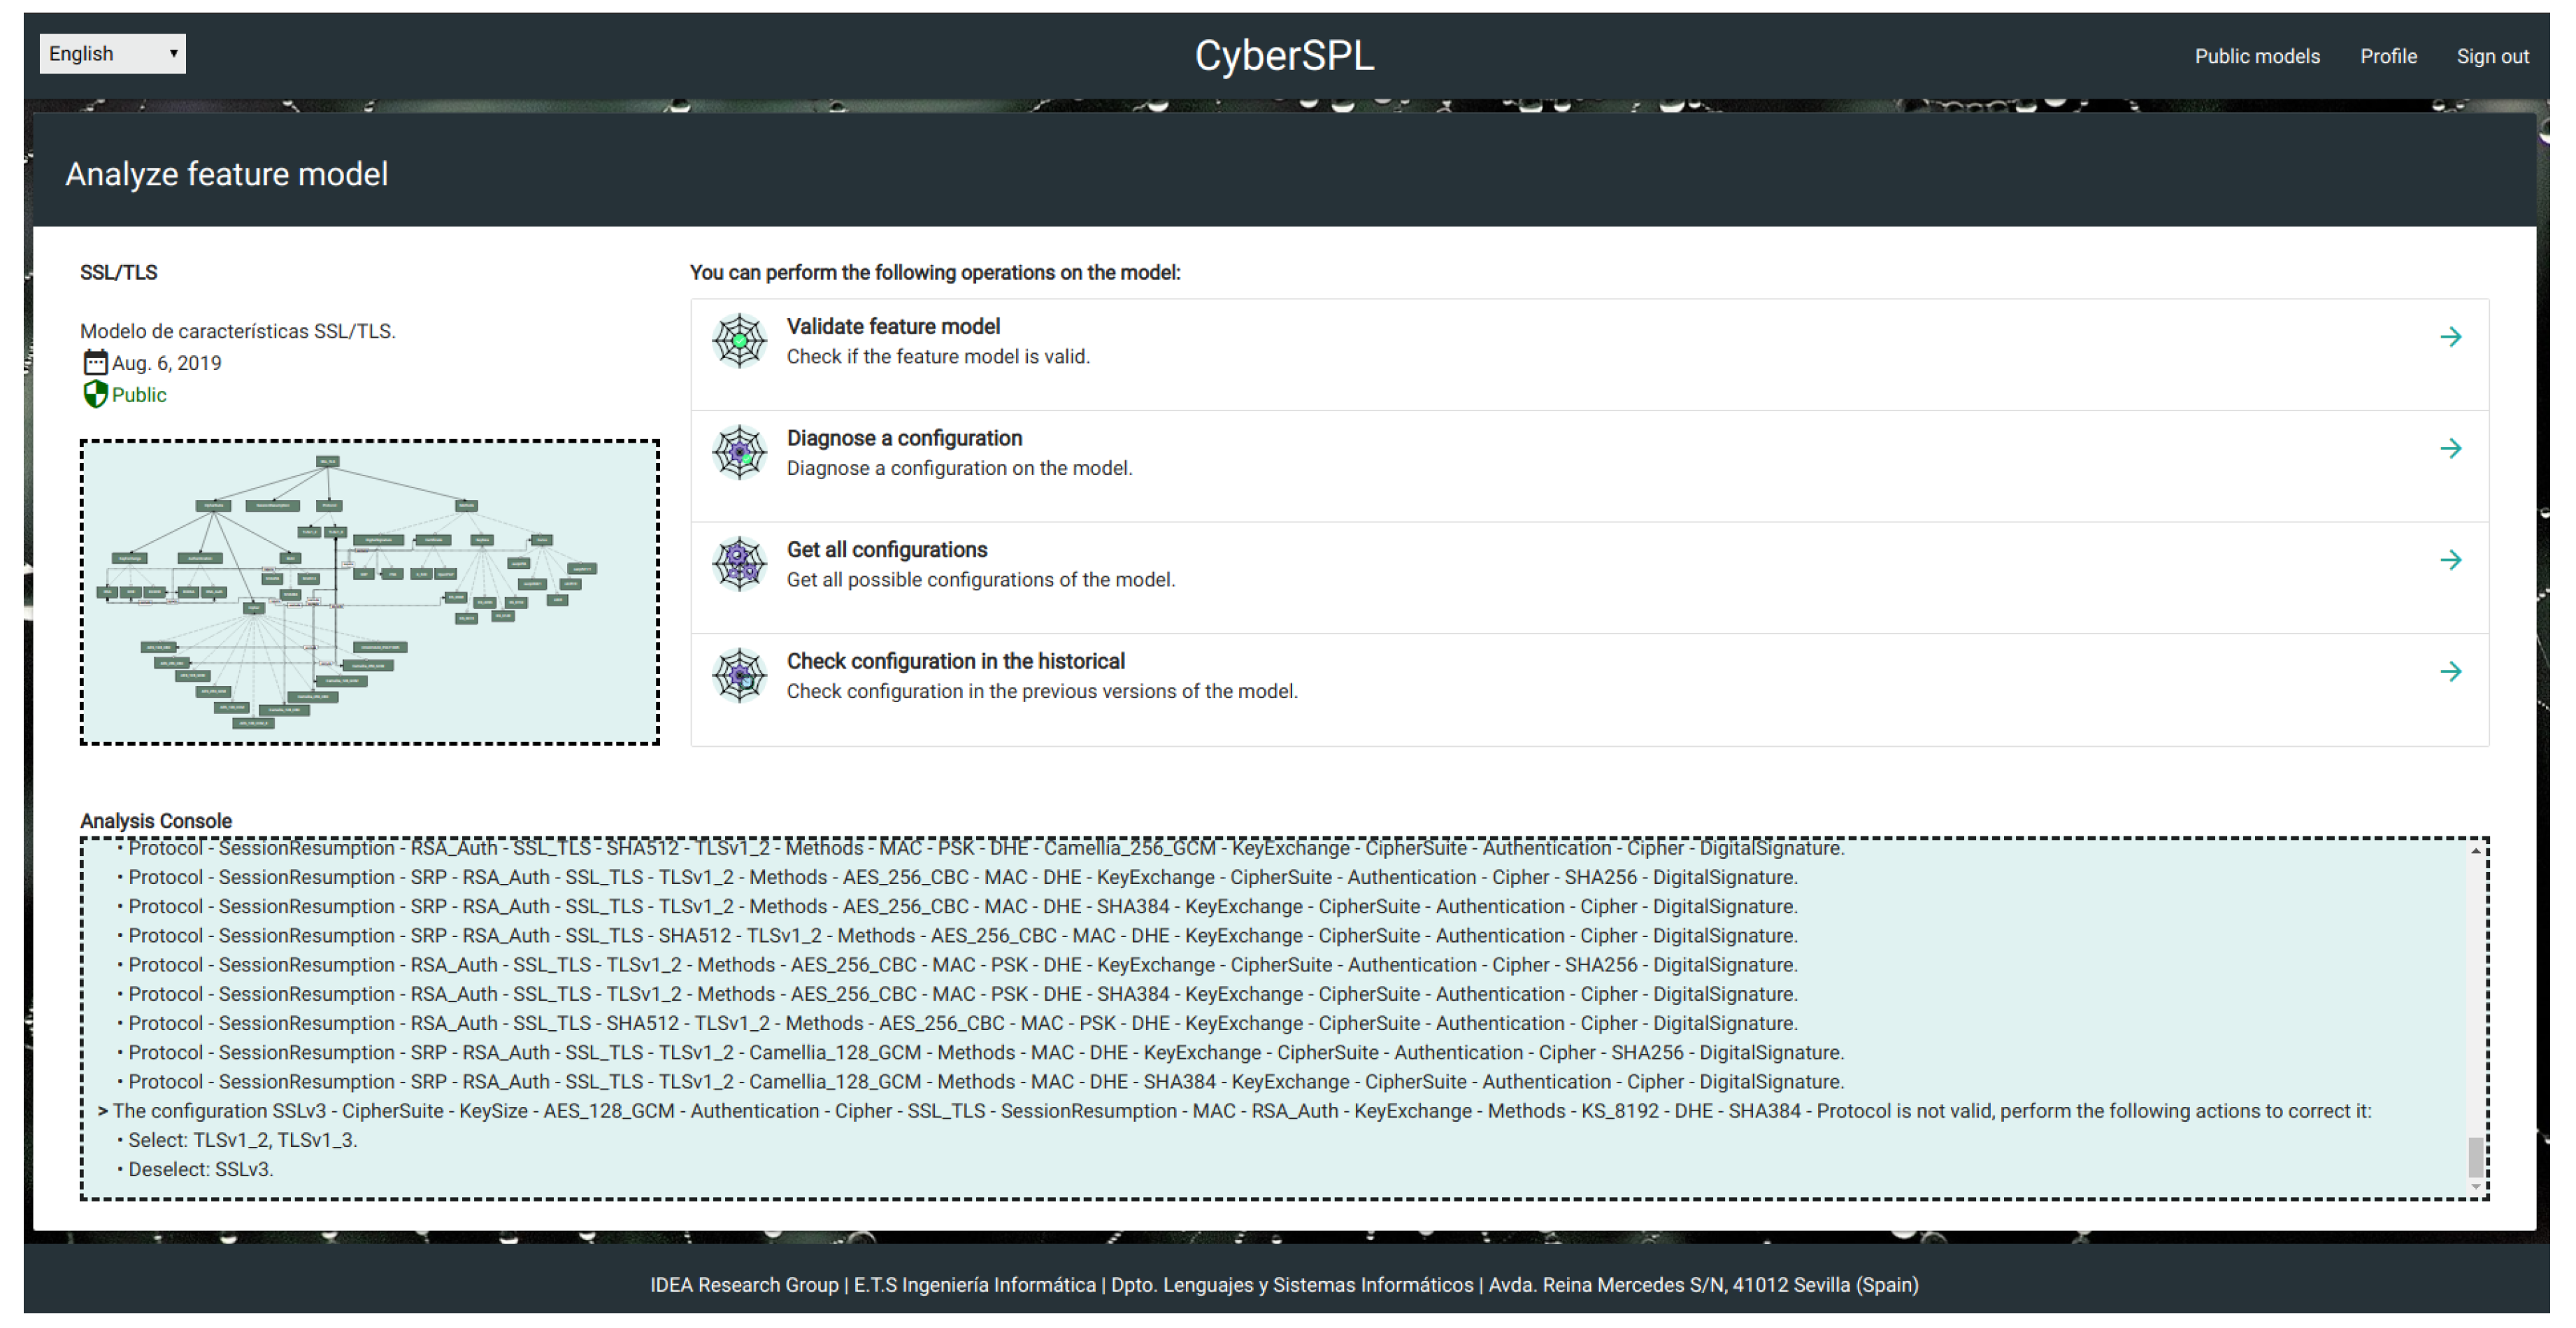Click the green Public shield icon
The height and width of the screenshot is (1328, 2576).
(95, 395)
